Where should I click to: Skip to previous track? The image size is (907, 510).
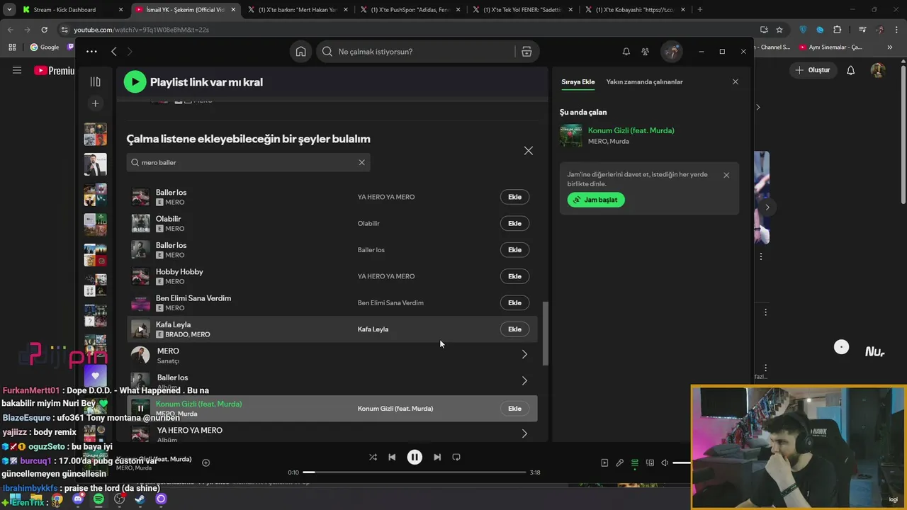coord(392,458)
